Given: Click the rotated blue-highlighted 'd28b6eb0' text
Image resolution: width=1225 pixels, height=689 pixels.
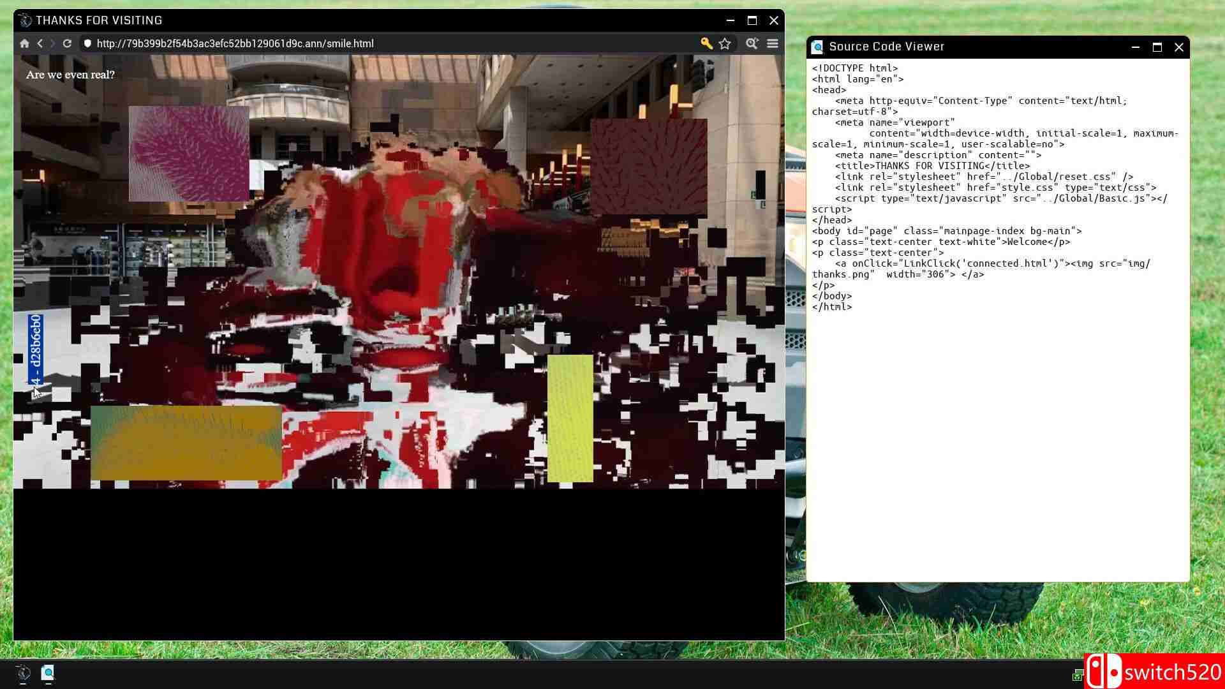Looking at the screenshot, I should tap(36, 350).
